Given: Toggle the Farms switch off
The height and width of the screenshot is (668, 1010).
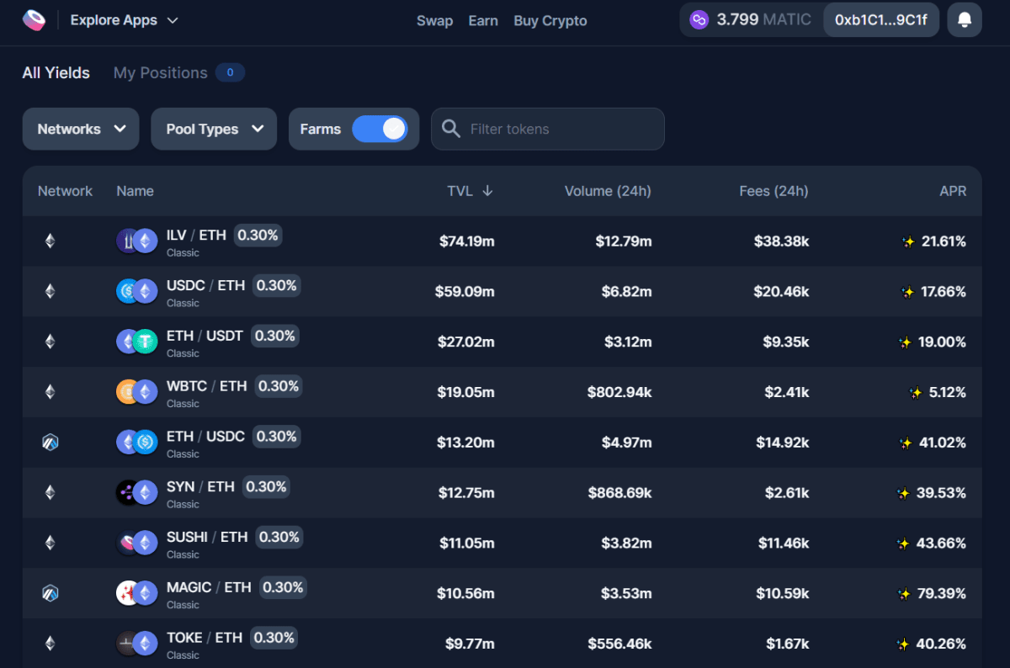Looking at the screenshot, I should point(380,129).
